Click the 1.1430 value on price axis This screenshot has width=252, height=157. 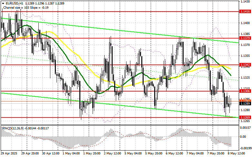[245, 1]
